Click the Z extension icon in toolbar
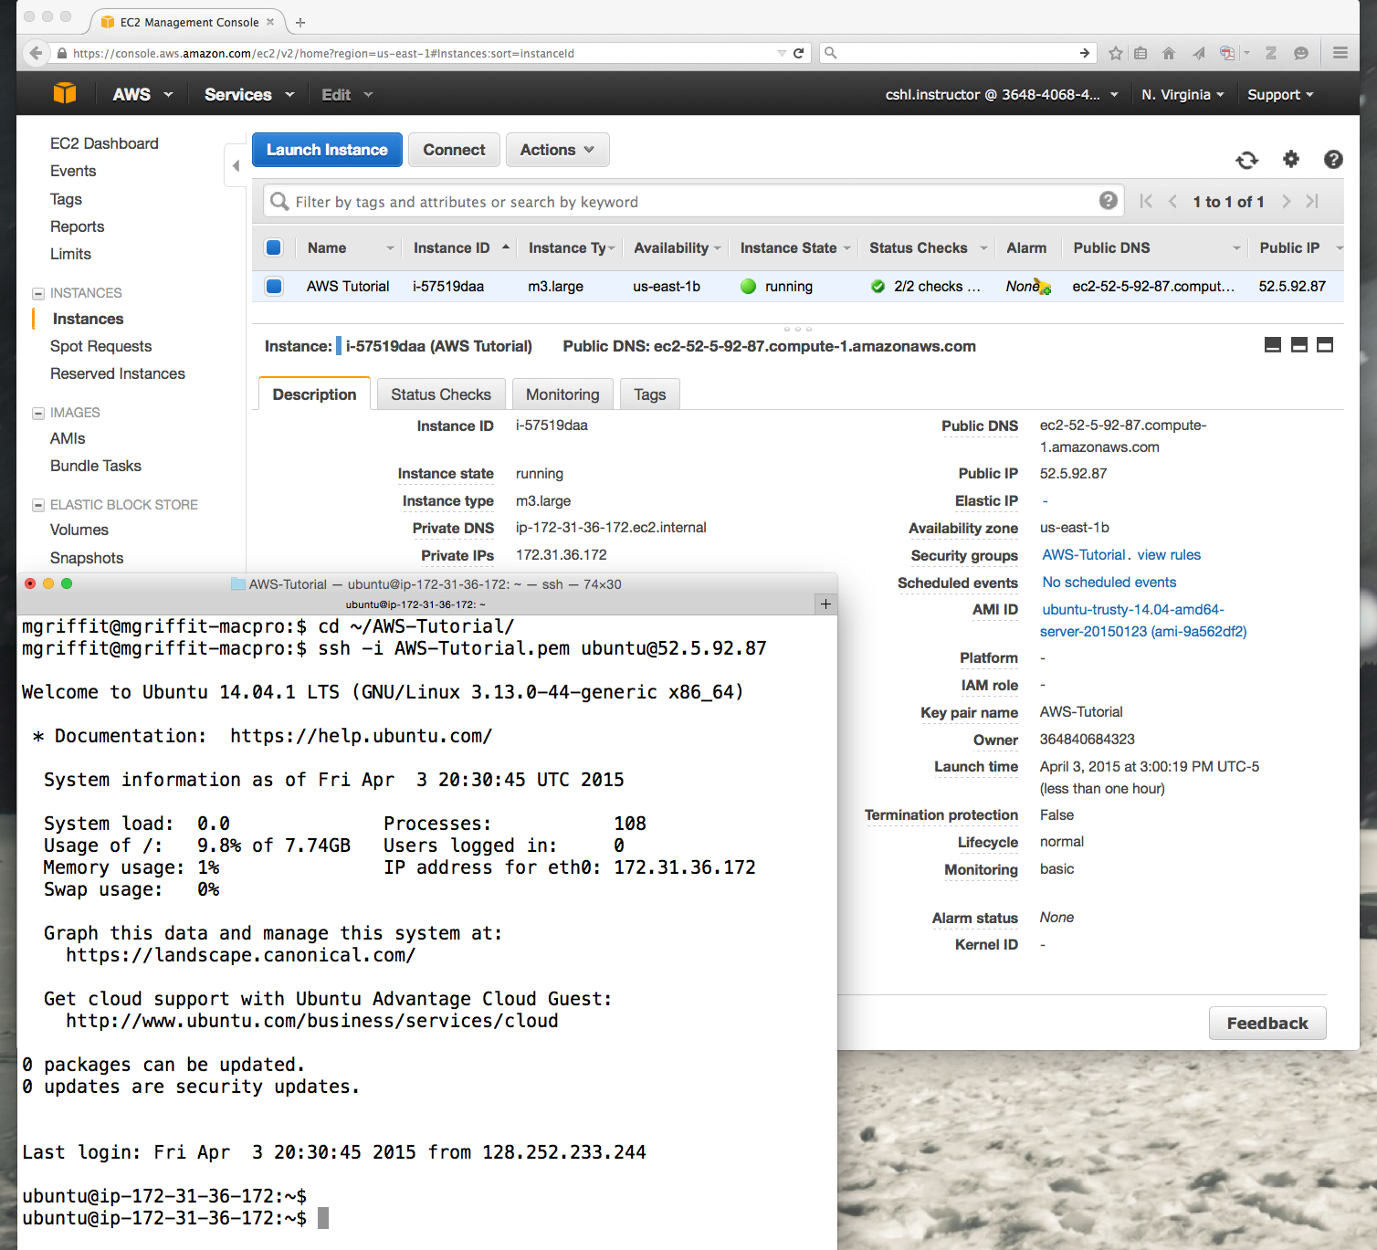1377x1250 pixels. point(1270,53)
